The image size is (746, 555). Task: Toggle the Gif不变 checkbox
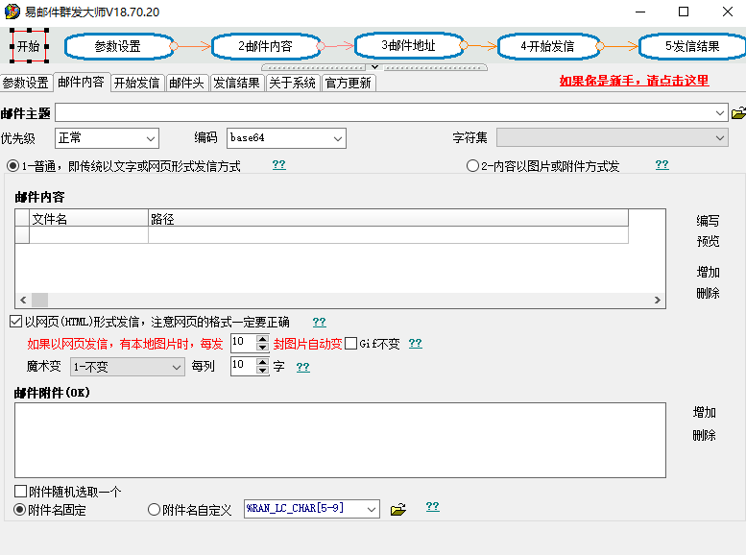pyautogui.click(x=350, y=343)
